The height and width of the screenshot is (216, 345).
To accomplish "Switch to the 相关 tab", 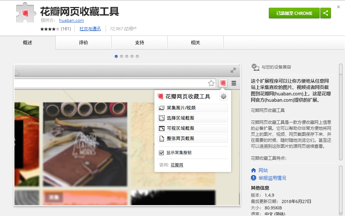I will click(x=196, y=43).
